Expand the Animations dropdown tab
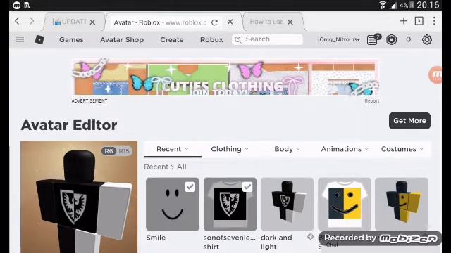 [x=345, y=149]
